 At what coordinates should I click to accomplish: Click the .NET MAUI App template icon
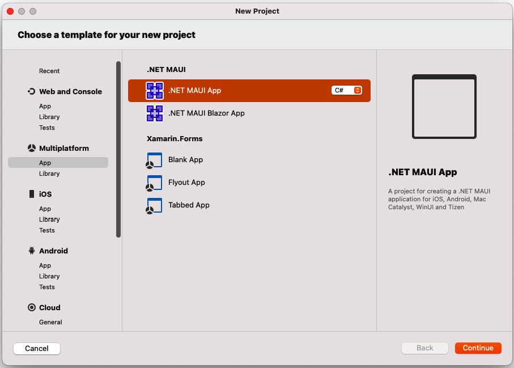click(x=154, y=91)
